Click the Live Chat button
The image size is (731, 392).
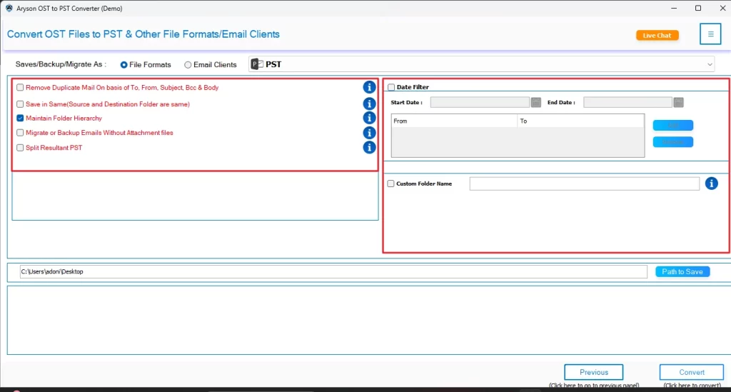pos(657,36)
